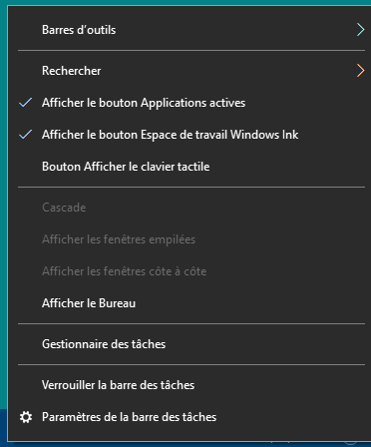Expand the Rechercher submenu chevron

click(360, 71)
